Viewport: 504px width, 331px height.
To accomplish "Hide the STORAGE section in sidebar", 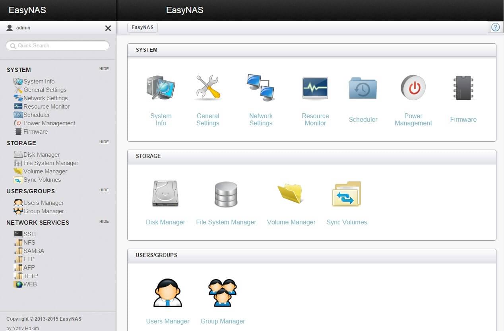I will (104, 142).
